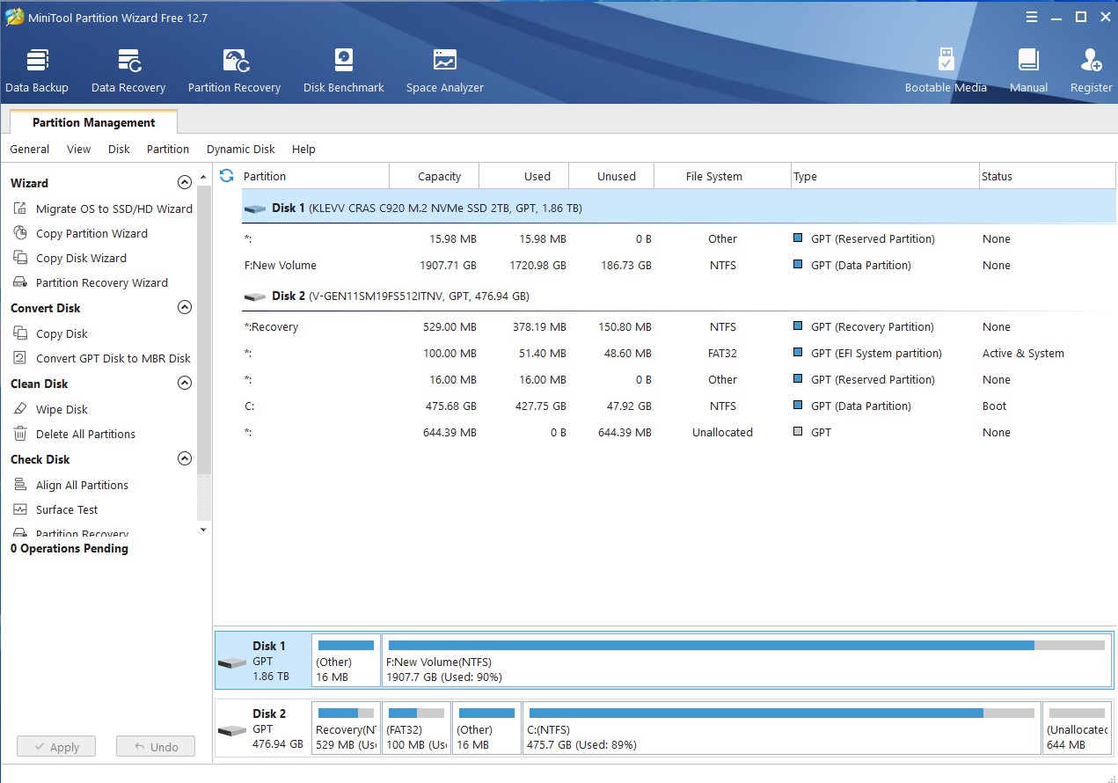1118x783 pixels.
Task: Select Disk 2 in the disk map
Action: tap(263, 728)
